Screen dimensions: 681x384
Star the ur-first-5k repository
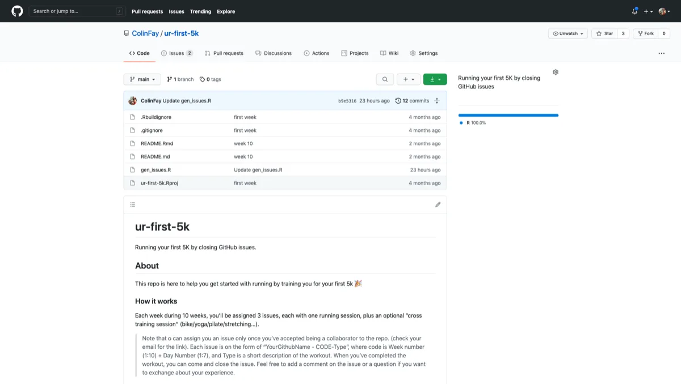tap(604, 33)
